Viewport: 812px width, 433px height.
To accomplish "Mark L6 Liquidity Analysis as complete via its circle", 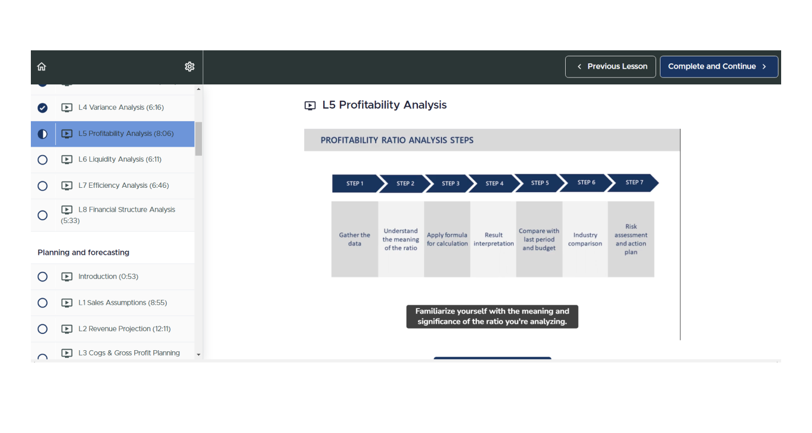I will [x=42, y=159].
